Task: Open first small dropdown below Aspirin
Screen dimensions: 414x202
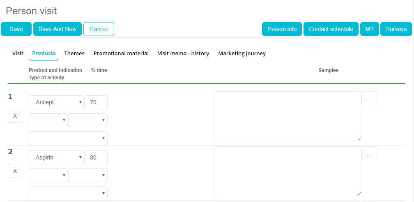Action: 48,175
